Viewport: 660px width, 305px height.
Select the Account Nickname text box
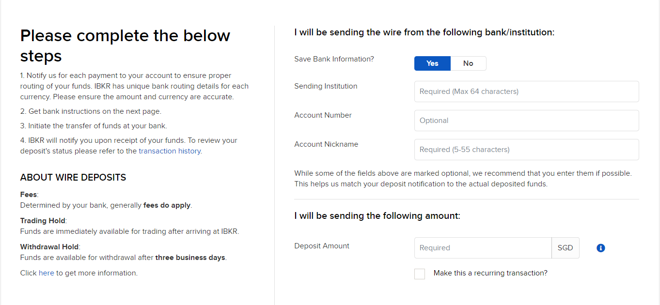click(526, 150)
